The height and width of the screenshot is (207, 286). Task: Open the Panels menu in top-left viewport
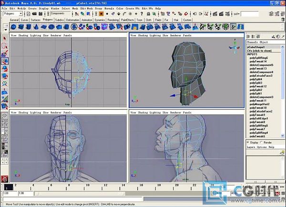(68, 35)
